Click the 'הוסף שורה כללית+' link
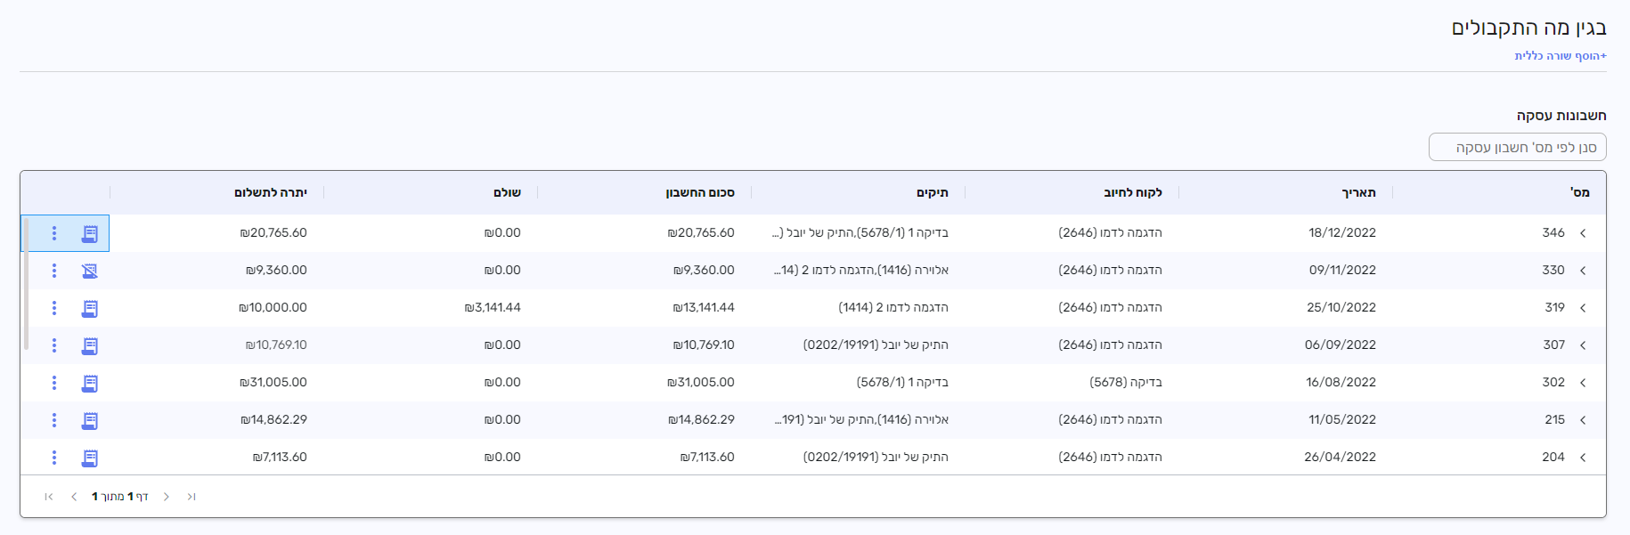The width and height of the screenshot is (1630, 535). (x=1560, y=56)
